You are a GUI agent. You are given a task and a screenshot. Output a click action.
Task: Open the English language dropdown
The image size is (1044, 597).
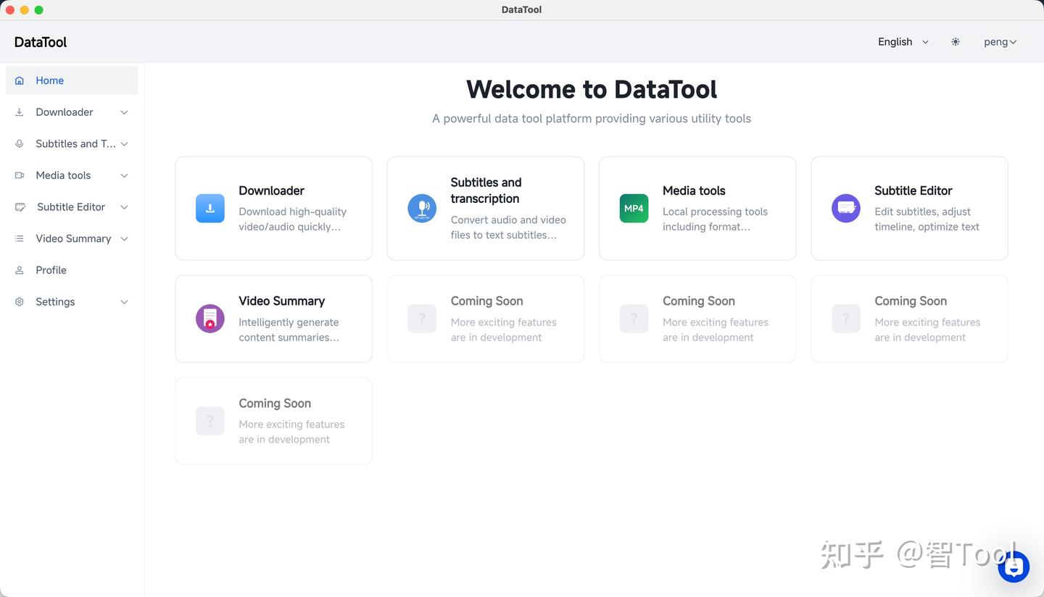click(903, 42)
